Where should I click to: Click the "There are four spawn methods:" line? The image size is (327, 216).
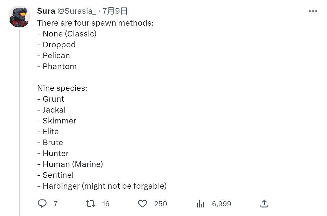pyautogui.click(x=95, y=23)
